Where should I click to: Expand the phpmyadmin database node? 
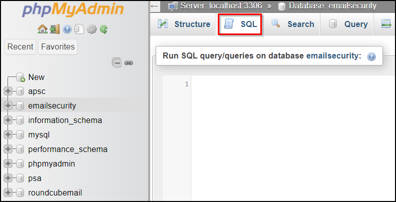8,163
